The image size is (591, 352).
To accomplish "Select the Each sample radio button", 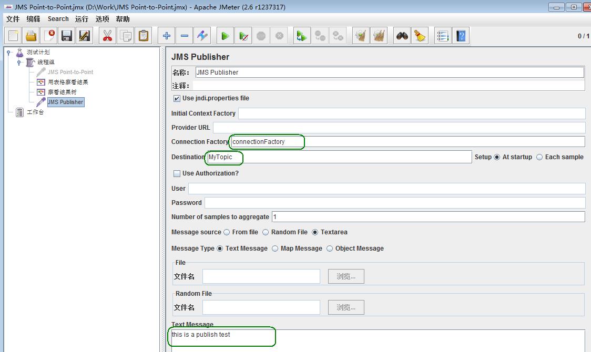I will pos(539,157).
